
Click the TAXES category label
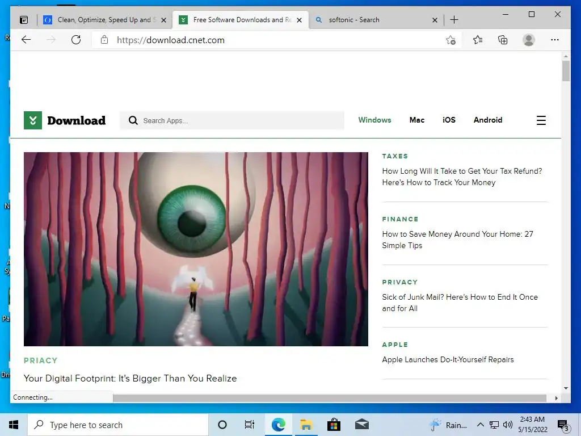coord(395,156)
